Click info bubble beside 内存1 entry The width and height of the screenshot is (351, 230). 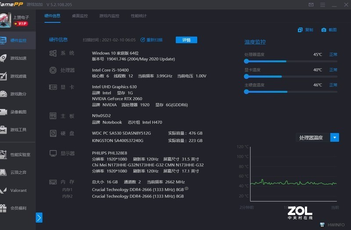[x=186, y=188]
